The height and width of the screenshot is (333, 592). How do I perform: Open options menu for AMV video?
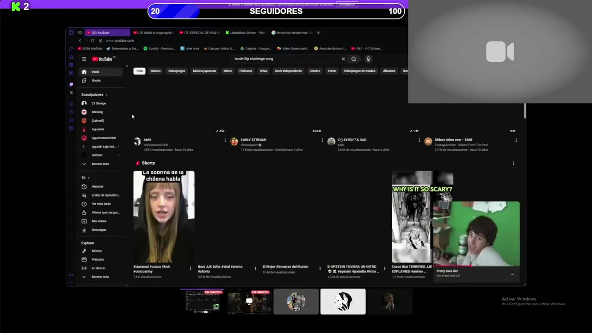click(x=225, y=140)
